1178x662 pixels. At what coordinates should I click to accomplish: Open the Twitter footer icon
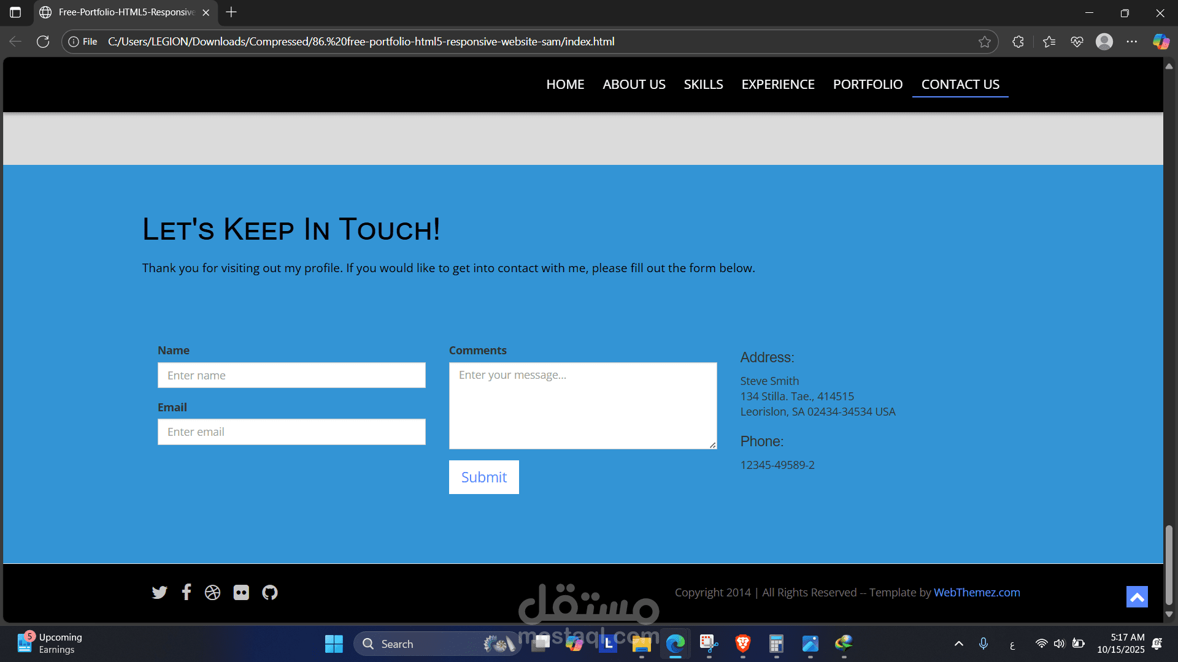coord(160,593)
